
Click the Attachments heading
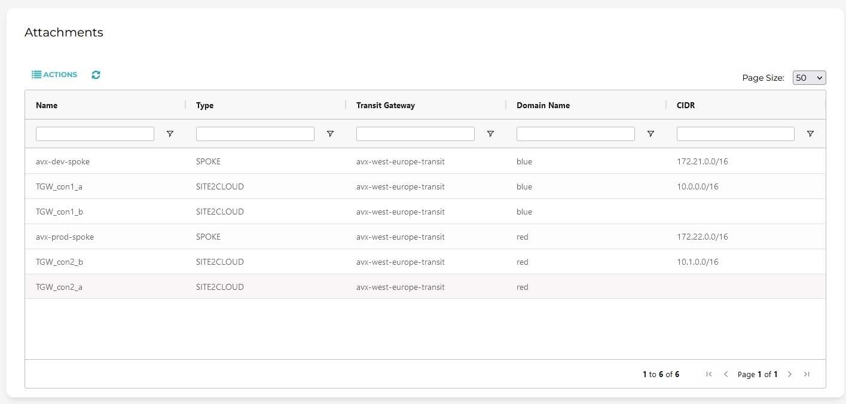(x=64, y=32)
